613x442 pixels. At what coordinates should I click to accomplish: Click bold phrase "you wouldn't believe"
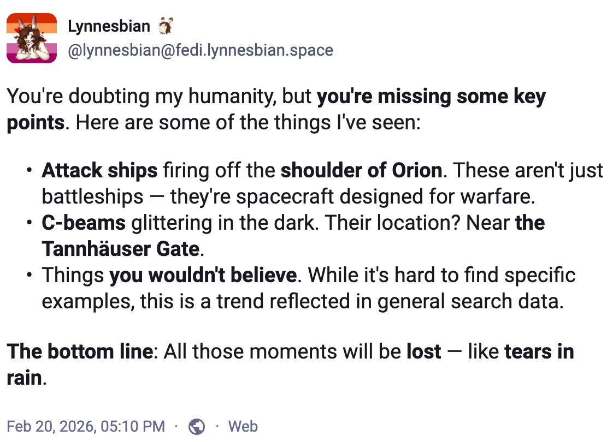(203, 275)
